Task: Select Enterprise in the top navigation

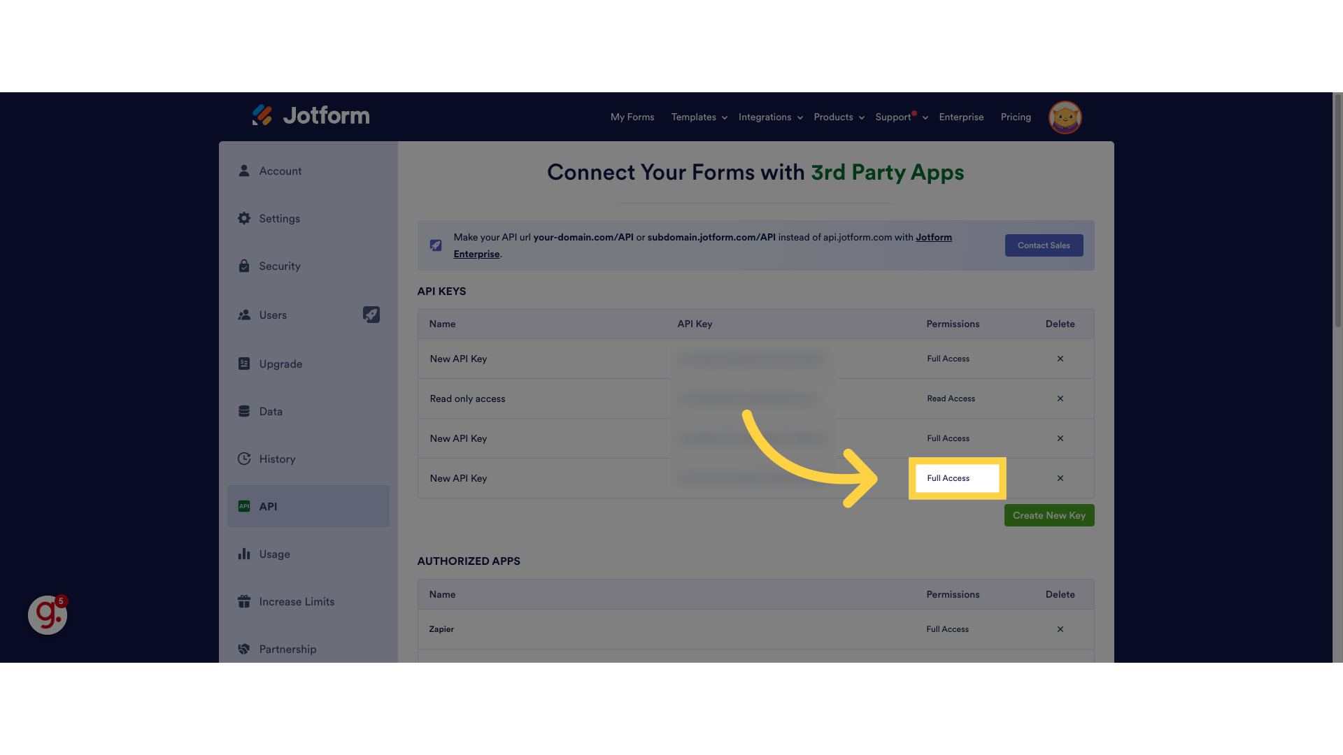Action: [961, 117]
